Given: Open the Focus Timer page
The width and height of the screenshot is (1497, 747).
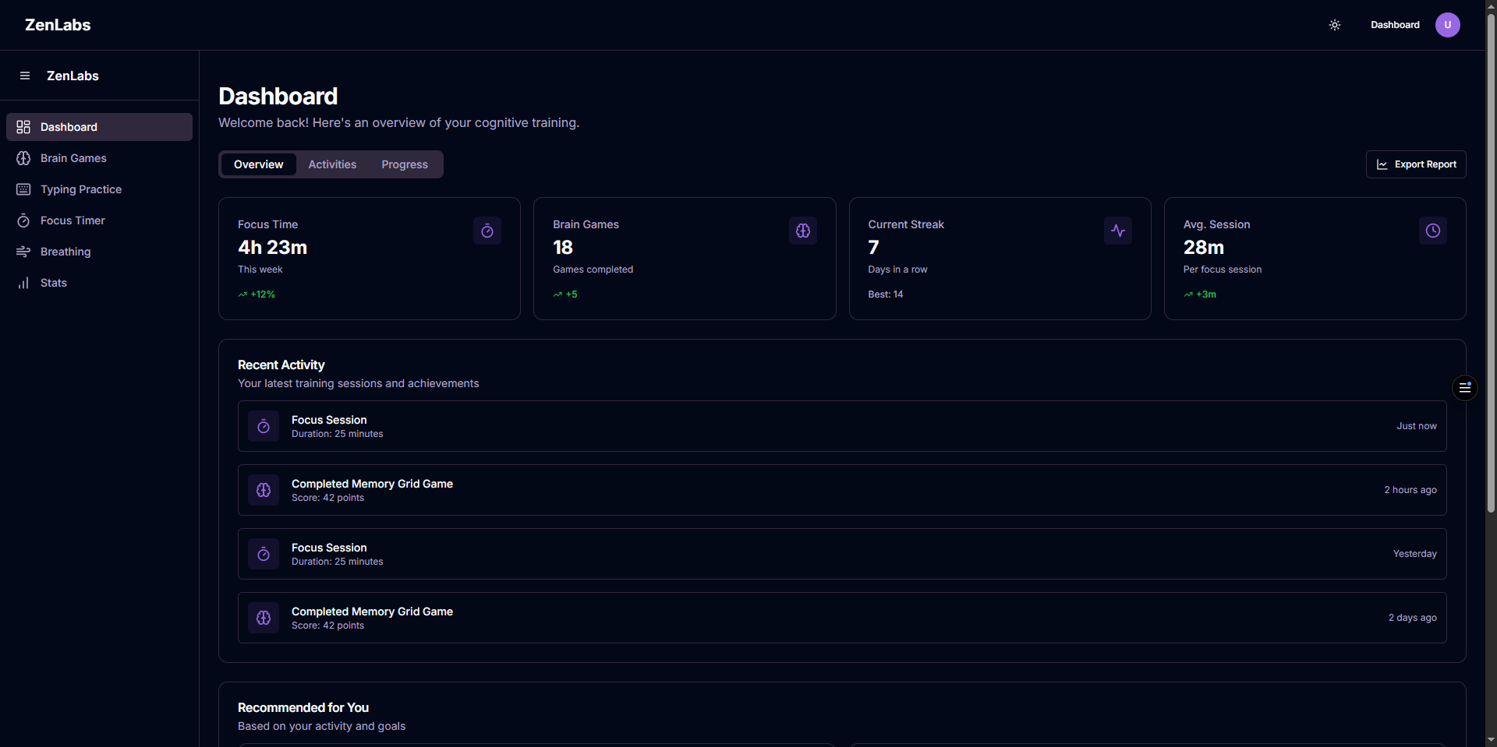Looking at the screenshot, I should pos(99,220).
